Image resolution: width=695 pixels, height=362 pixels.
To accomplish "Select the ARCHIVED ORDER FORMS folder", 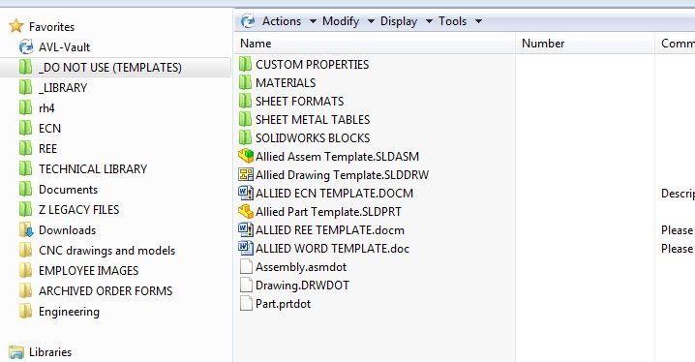I will [106, 291].
